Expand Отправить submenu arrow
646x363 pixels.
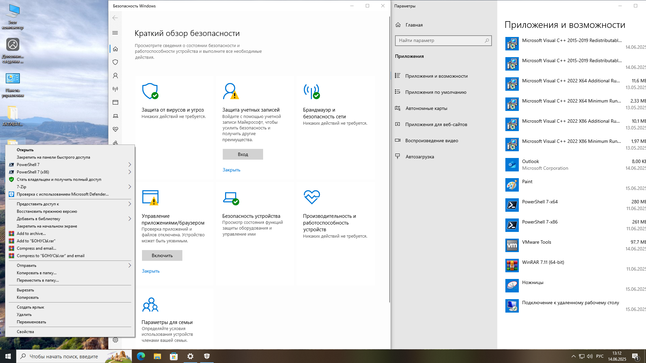click(130, 266)
